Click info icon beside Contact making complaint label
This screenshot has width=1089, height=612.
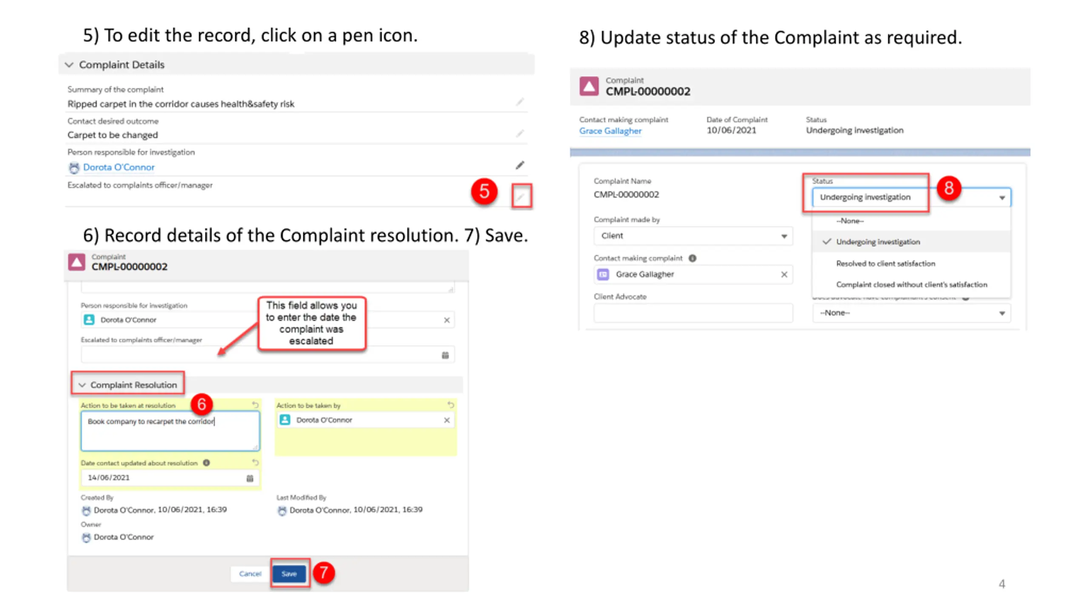tap(693, 258)
